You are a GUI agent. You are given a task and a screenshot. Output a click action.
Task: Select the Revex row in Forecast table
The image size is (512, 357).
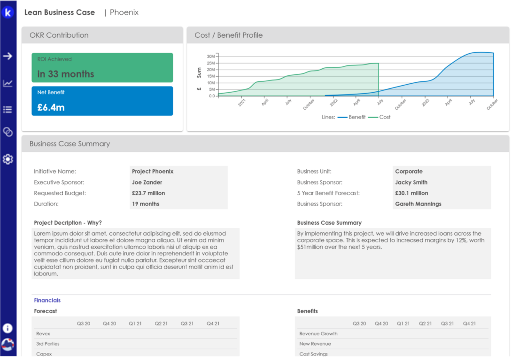click(136, 334)
